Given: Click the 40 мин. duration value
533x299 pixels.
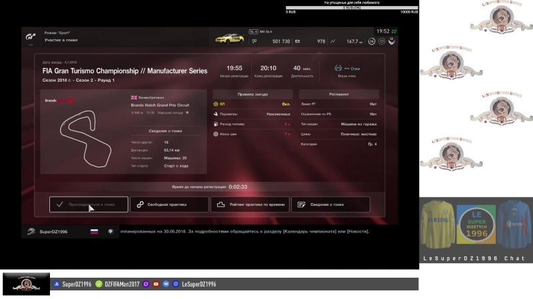Looking at the screenshot, I should [302, 68].
